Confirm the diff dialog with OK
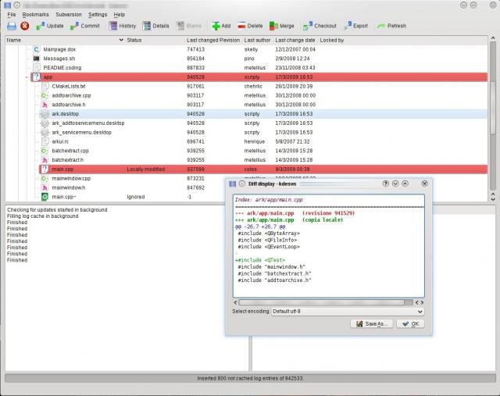The width and height of the screenshot is (500, 396). [x=411, y=323]
